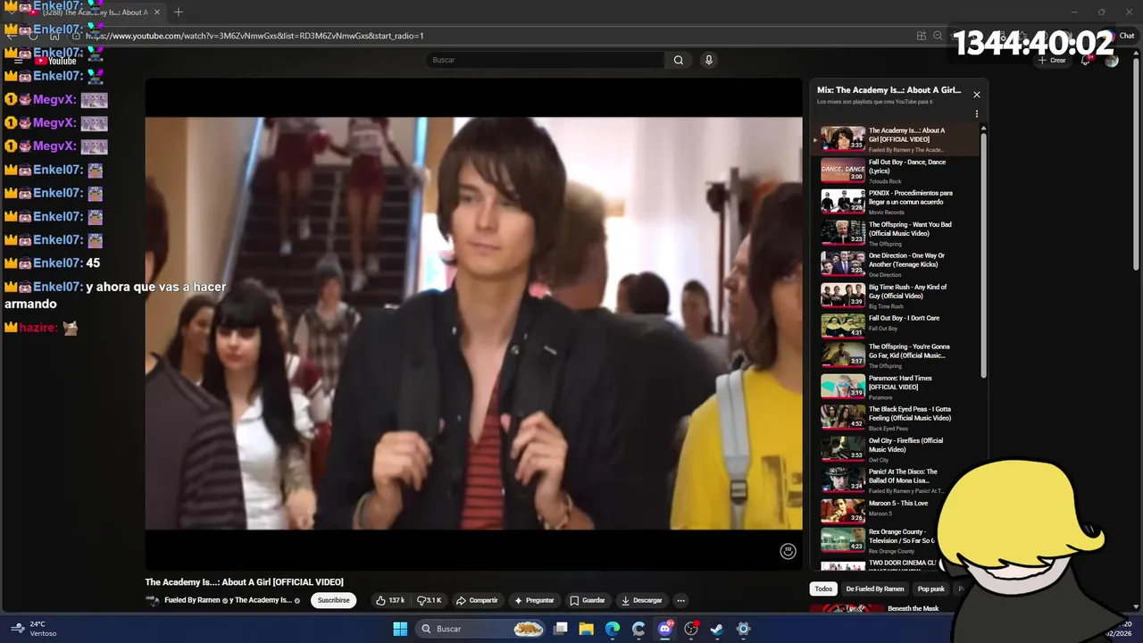Select the Pop punk filter chip

tap(931, 589)
